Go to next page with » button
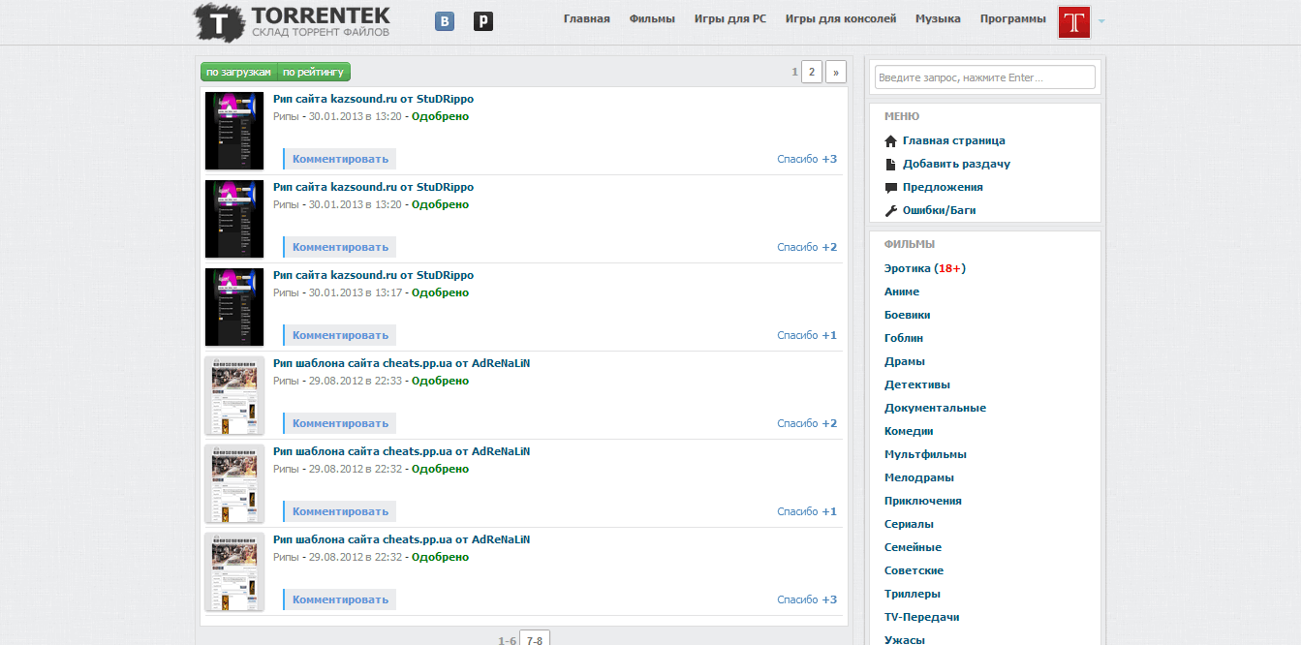 836,72
